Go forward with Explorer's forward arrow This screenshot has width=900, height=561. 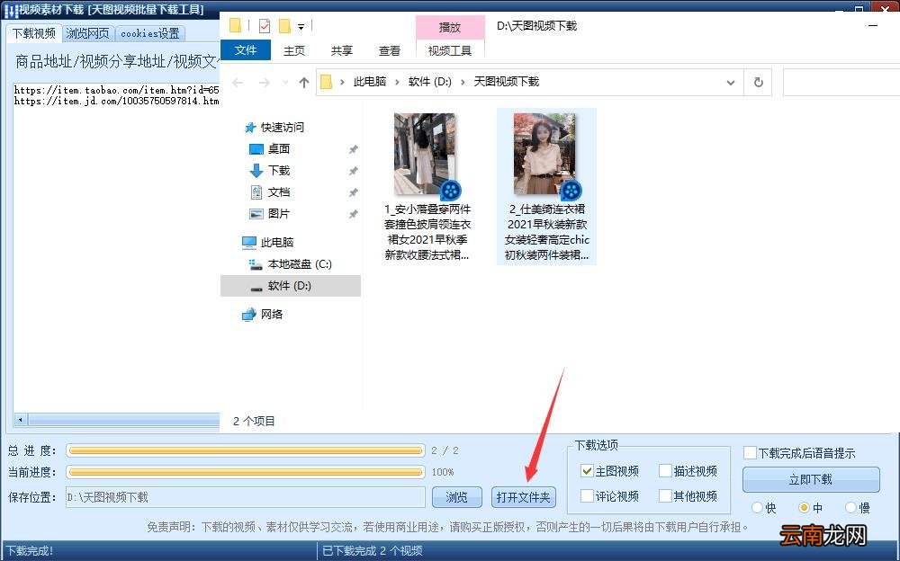click(264, 83)
